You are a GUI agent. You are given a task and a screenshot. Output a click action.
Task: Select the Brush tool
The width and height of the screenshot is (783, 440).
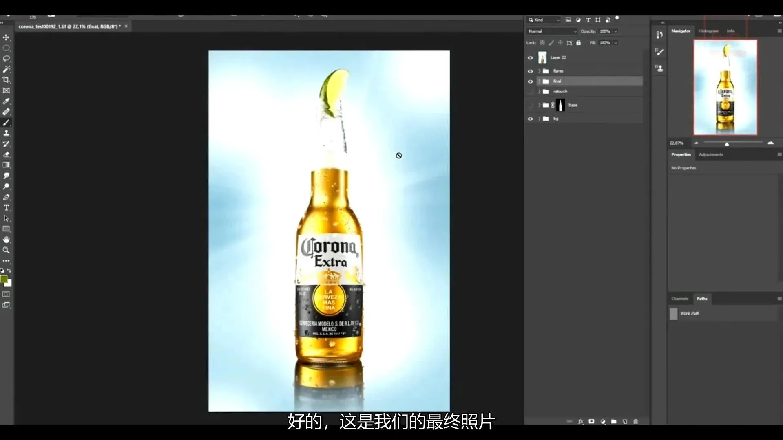pyautogui.click(x=6, y=123)
